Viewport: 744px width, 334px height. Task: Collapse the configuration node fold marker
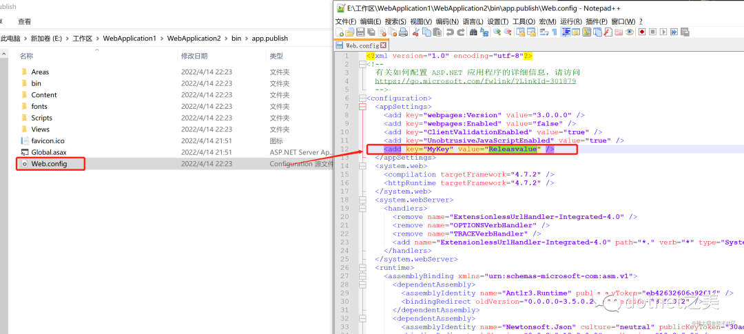point(362,98)
